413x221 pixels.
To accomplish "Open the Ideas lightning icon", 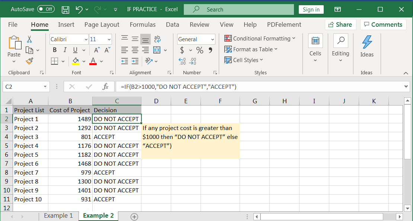I will coord(367,42).
